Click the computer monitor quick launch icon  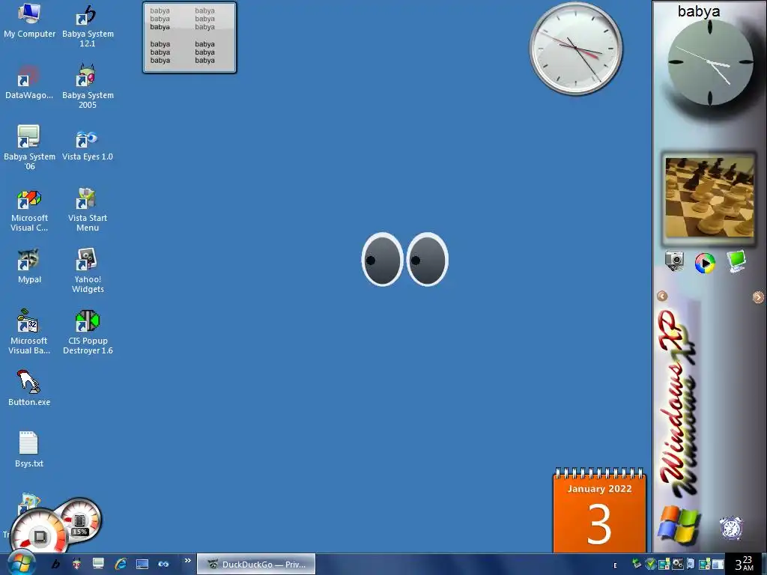click(x=98, y=564)
